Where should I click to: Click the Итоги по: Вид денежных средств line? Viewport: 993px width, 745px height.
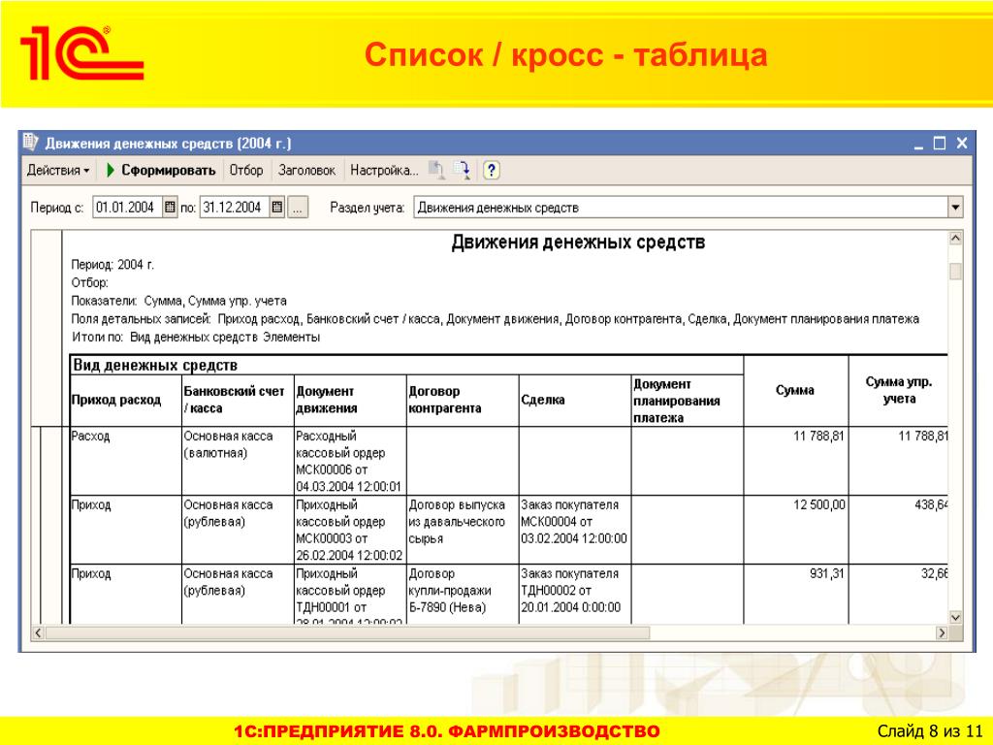point(196,337)
